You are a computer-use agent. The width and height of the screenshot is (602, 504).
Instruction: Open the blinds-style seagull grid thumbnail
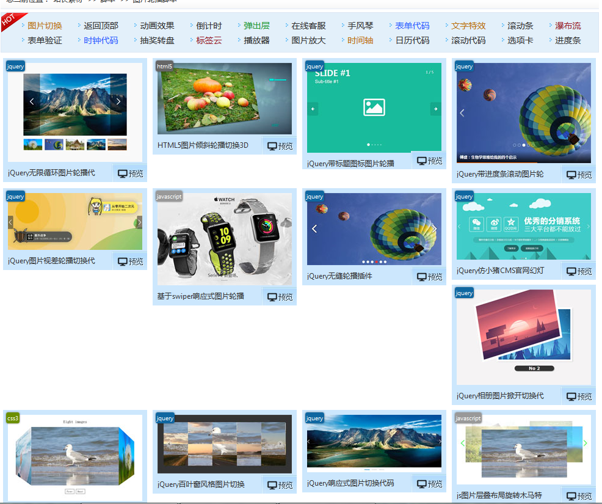(x=225, y=444)
